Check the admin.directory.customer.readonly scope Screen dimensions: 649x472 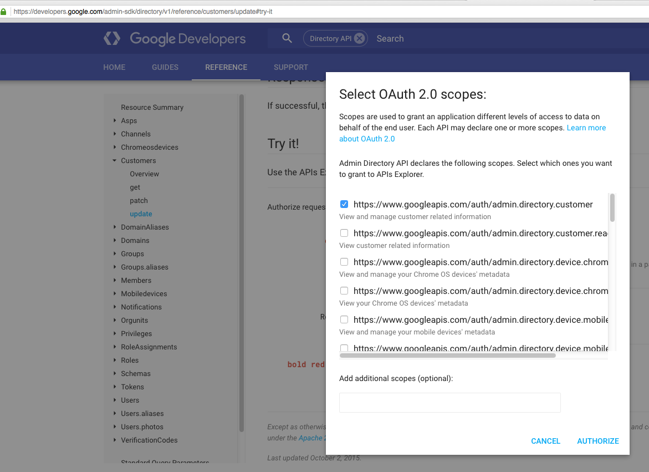click(x=344, y=233)
